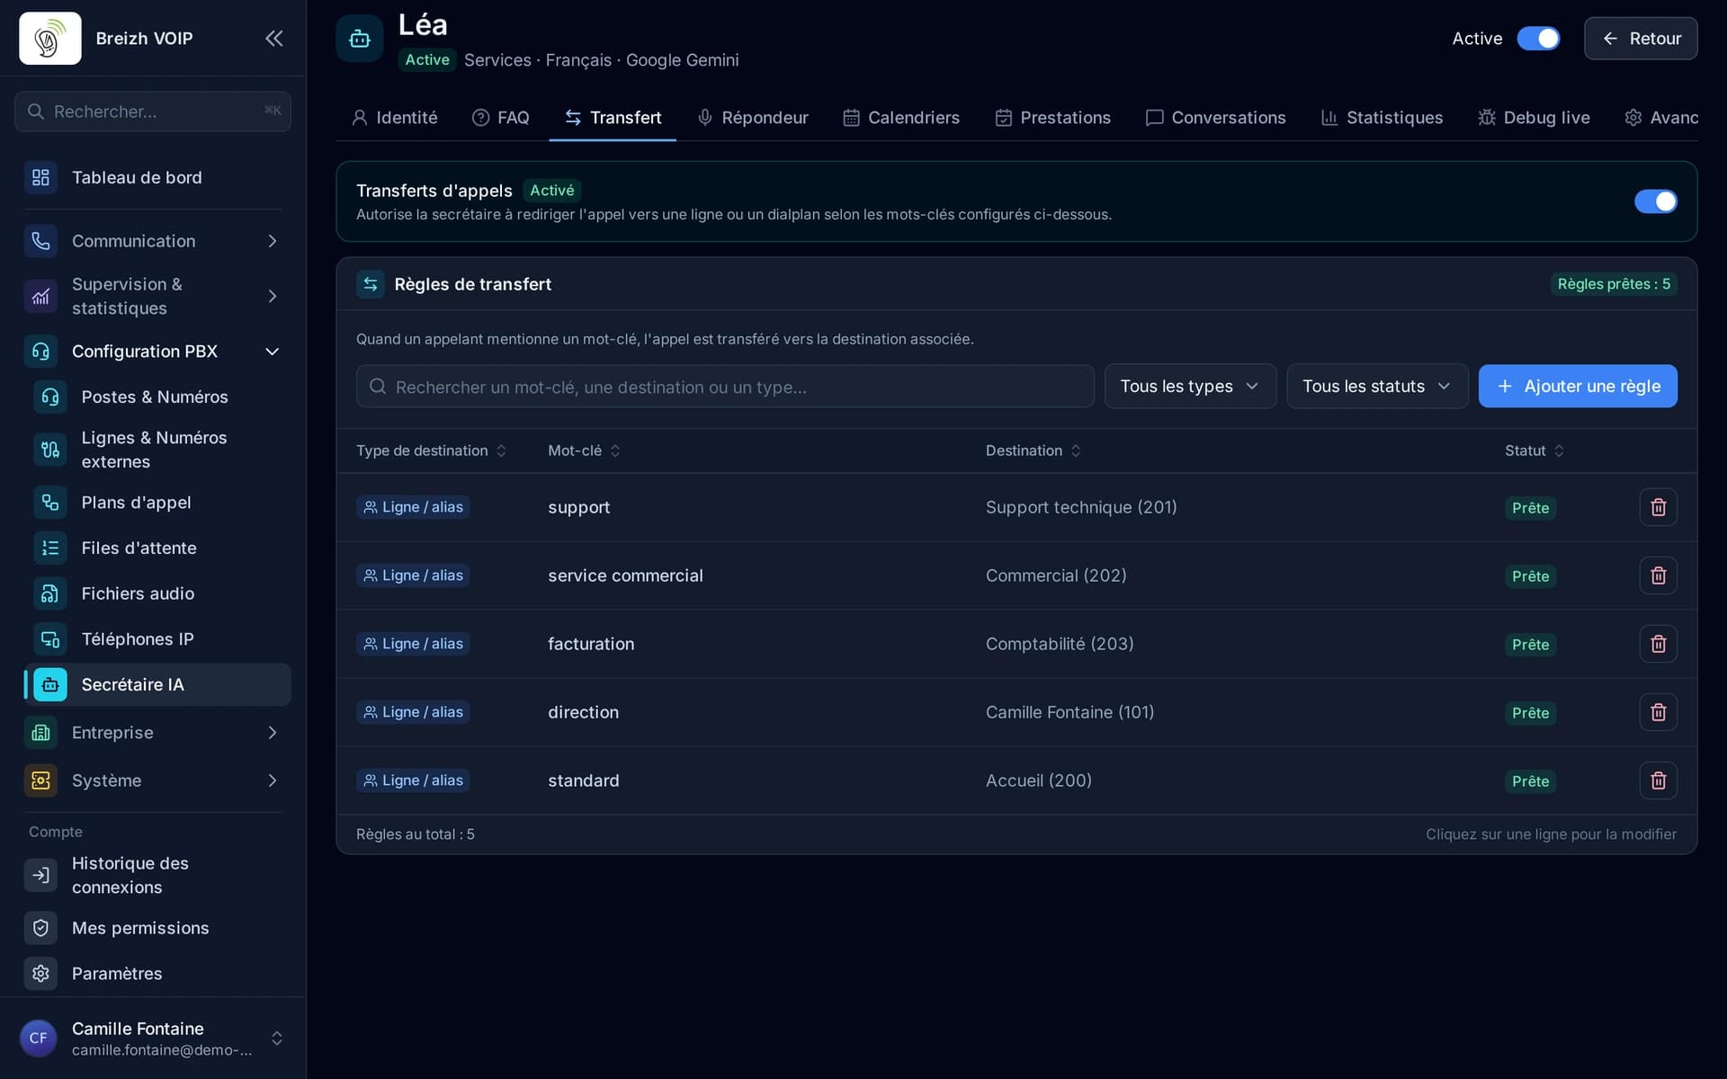Collapse the sidebar with double-chevron icon

point(273,38)
